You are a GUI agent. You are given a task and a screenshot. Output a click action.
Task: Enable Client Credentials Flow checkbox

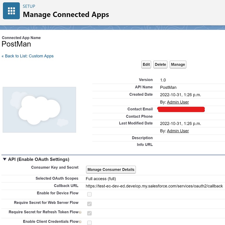click(x=89, y=223)
